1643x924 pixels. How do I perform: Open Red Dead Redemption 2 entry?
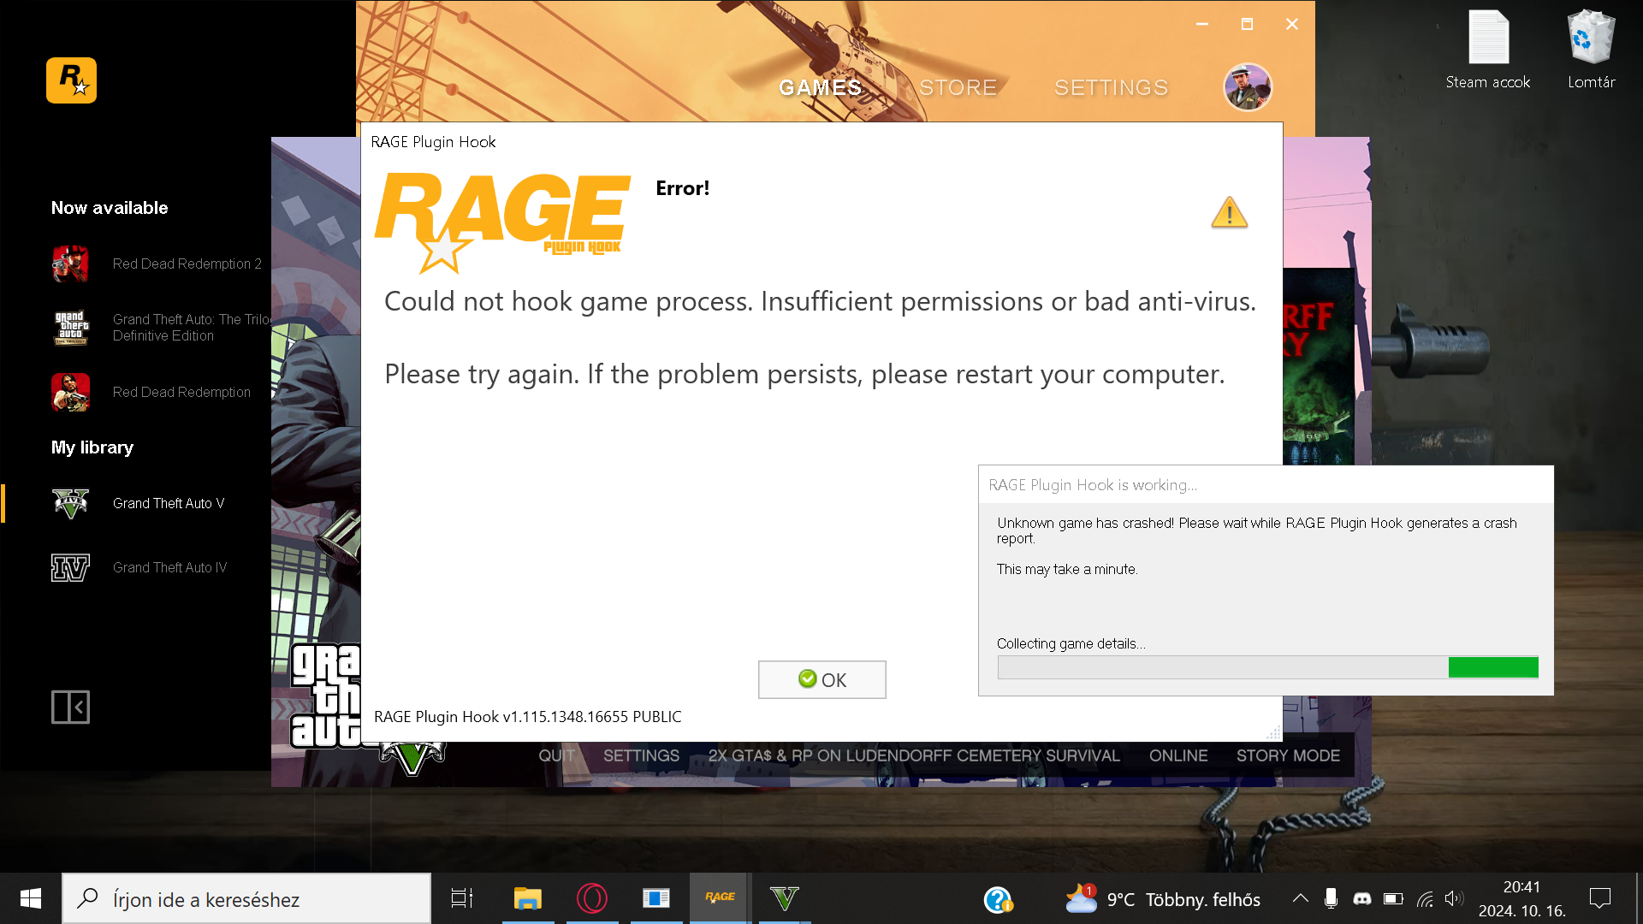click(x=187, y=264)
